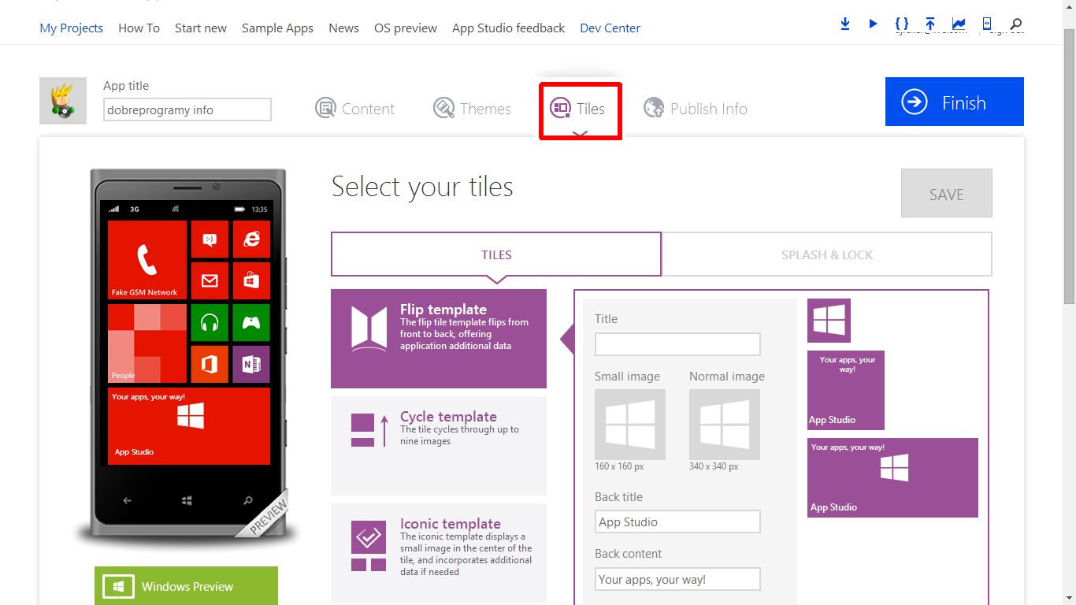
Task: Click the Fake GSM Network phone tile
Action: coord(147,260)
